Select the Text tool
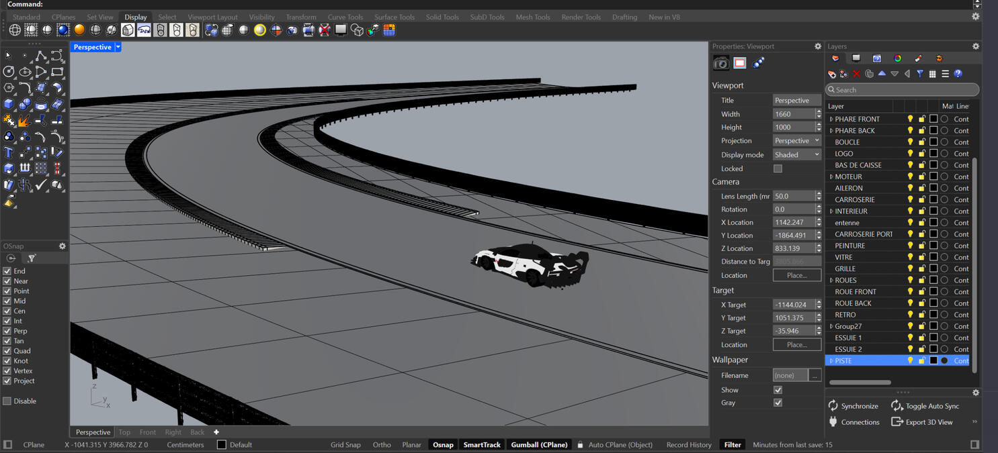The height and width of the screenshot is (453, 998). click(9, 151)
